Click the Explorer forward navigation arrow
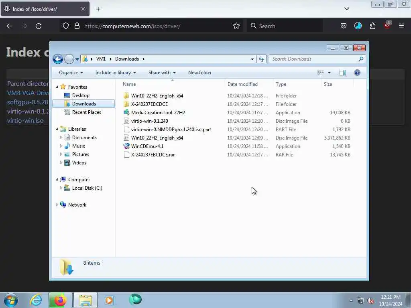The image size is (411, 308). point(69,59)
